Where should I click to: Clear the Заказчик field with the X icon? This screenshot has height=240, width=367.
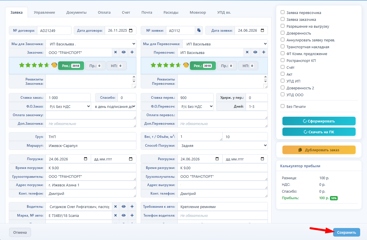click(116, 52)
